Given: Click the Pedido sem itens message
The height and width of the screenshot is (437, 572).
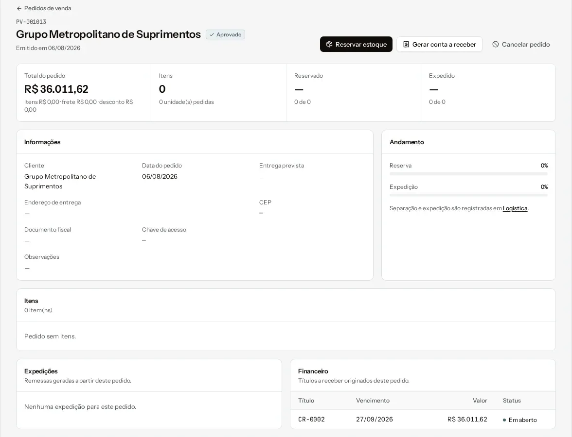Looking at the screenshot, I should [x=50, y=336].
